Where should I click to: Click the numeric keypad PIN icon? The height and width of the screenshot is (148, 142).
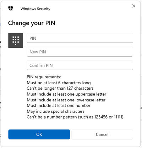(16, 41)
